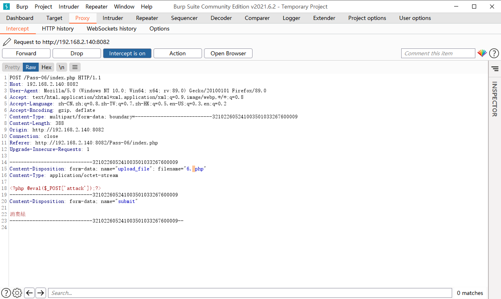The image size is (501, 299).
Task: Click the Search input field
Action: click(250, 293)
